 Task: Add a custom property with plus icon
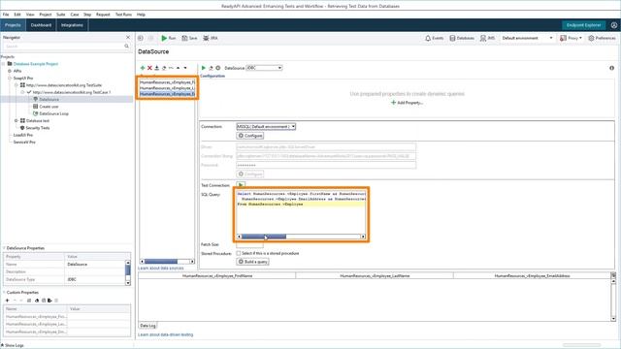pyautogui.click(x=7, y=301)
